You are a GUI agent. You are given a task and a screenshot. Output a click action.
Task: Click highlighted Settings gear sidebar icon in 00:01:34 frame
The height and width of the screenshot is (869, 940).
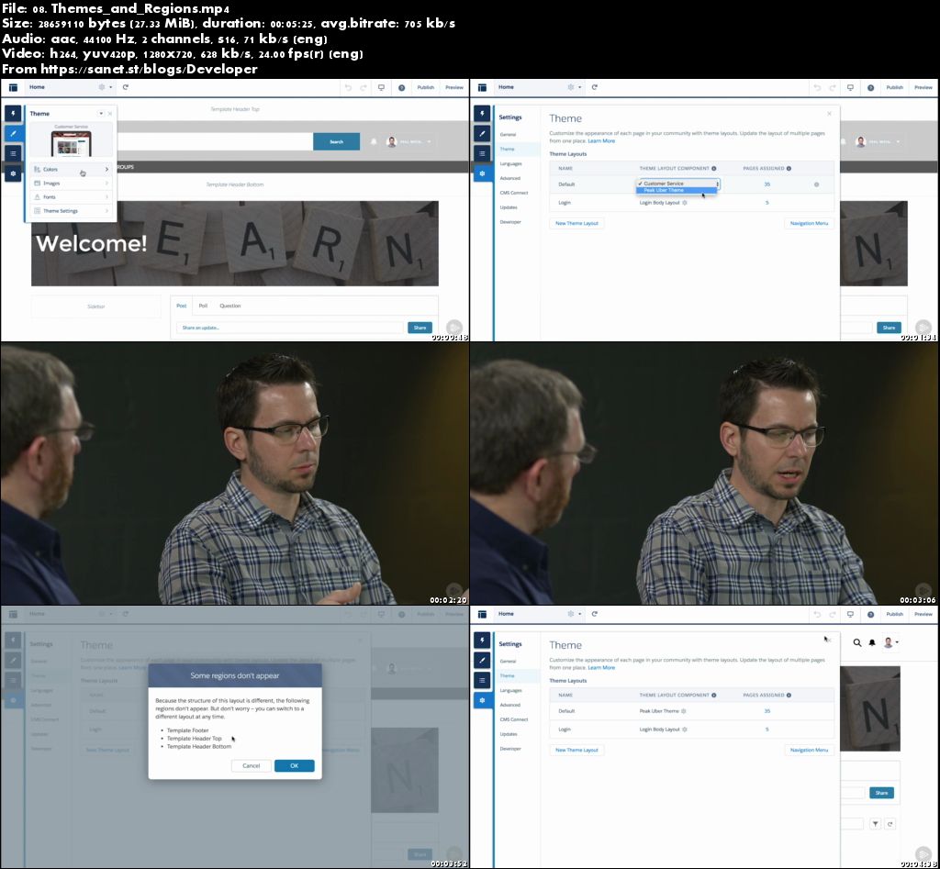click(482, 173)
